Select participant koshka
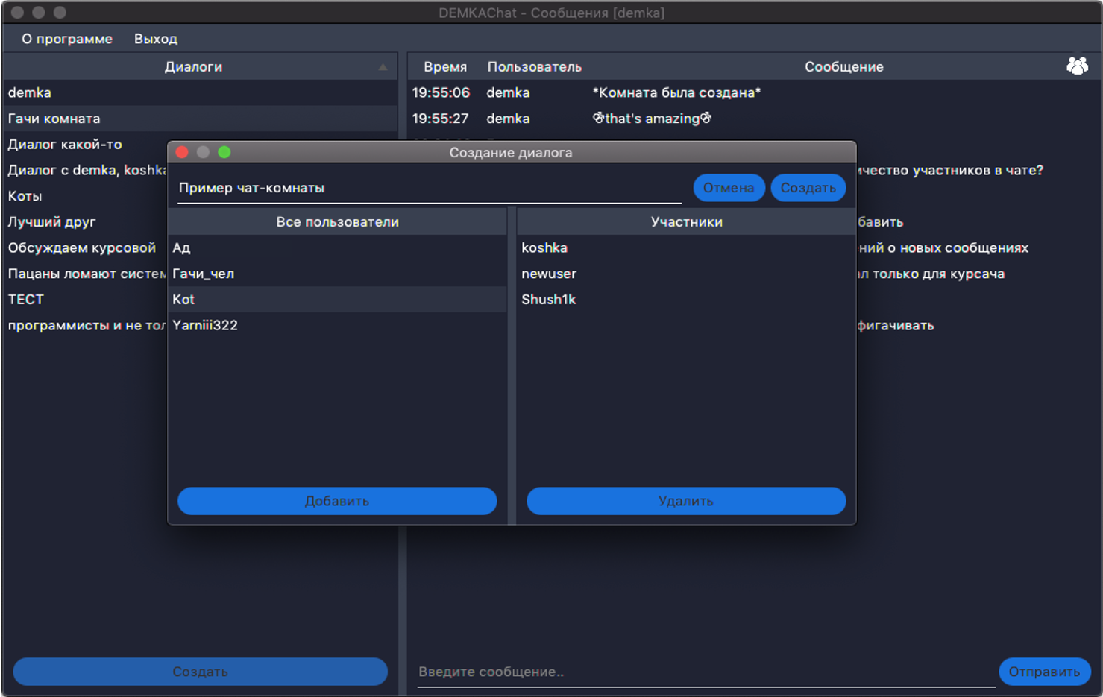Viewport: 1103px width, 697px height. pyautogui.click(x=544, y=247)
